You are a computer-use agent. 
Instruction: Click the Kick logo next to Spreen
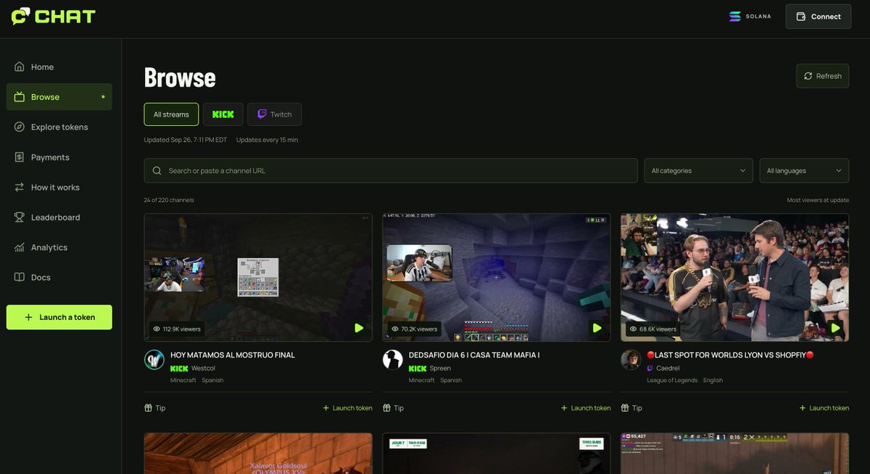[x=418, y=368]
